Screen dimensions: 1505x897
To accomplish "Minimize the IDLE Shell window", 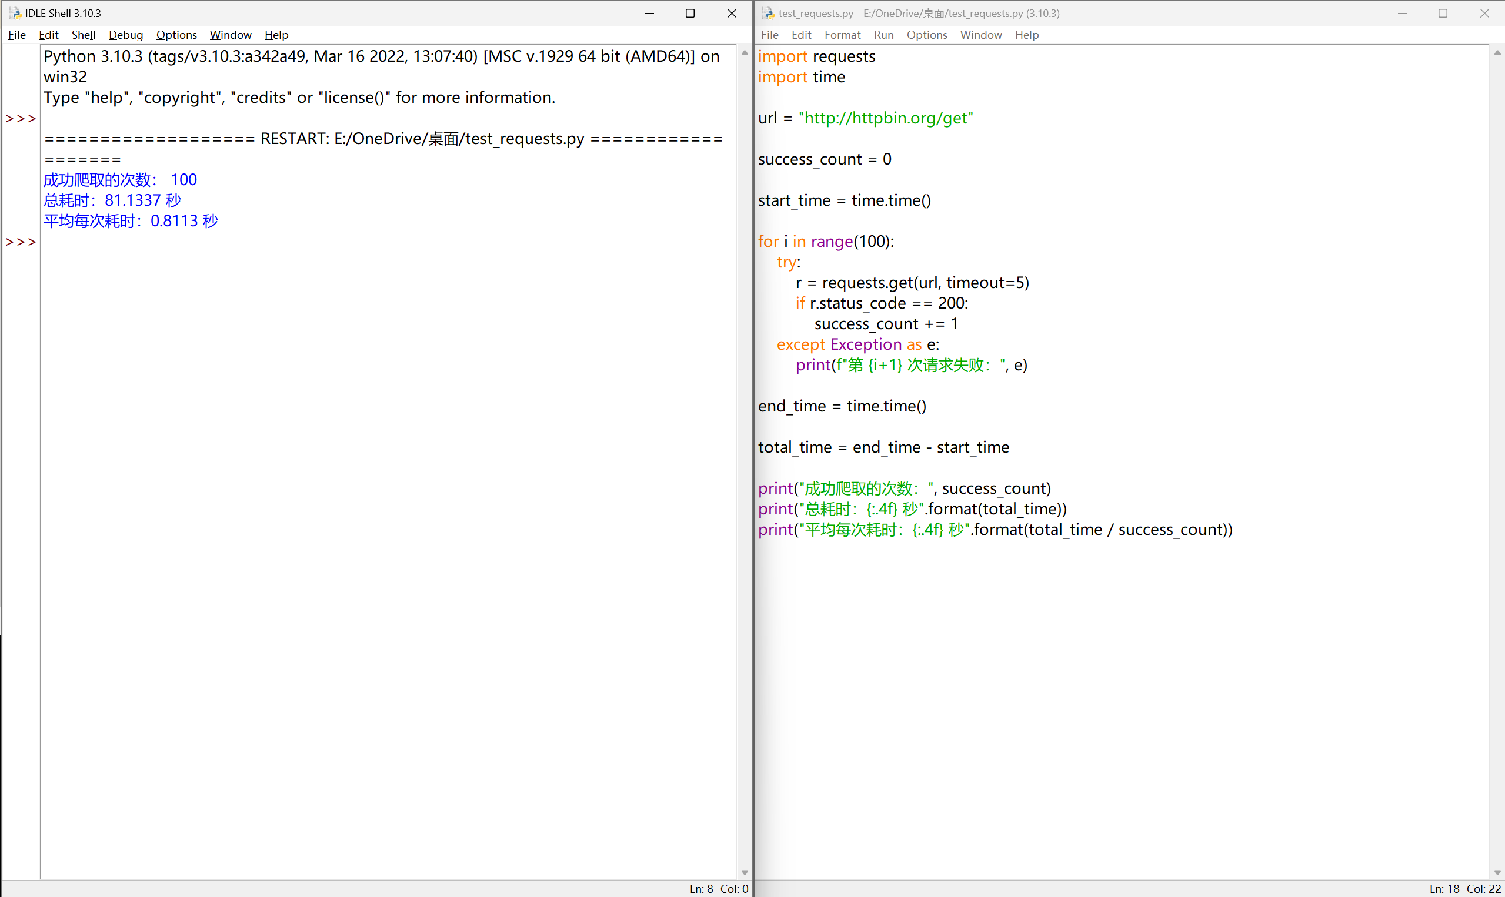I will 649,13.
